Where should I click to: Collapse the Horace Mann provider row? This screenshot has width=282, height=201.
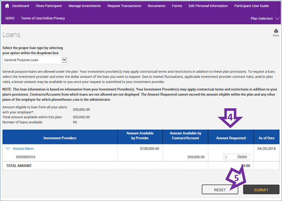[8, 148]
